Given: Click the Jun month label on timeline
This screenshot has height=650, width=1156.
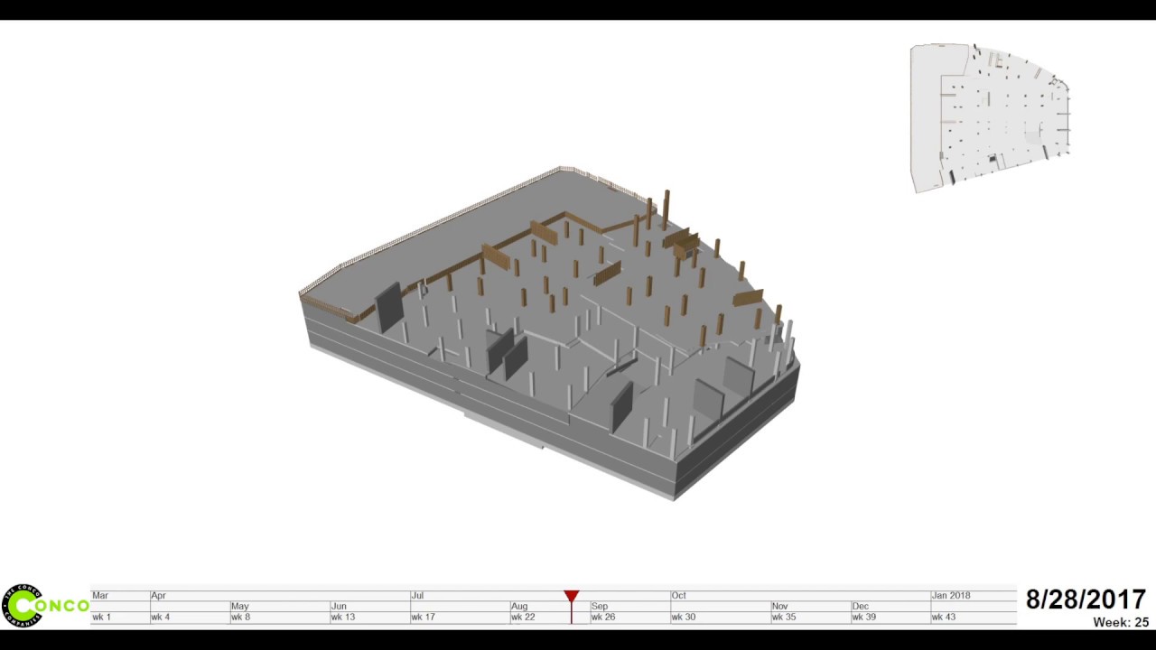Looking at the screenshot, I should tap(339, 607).
